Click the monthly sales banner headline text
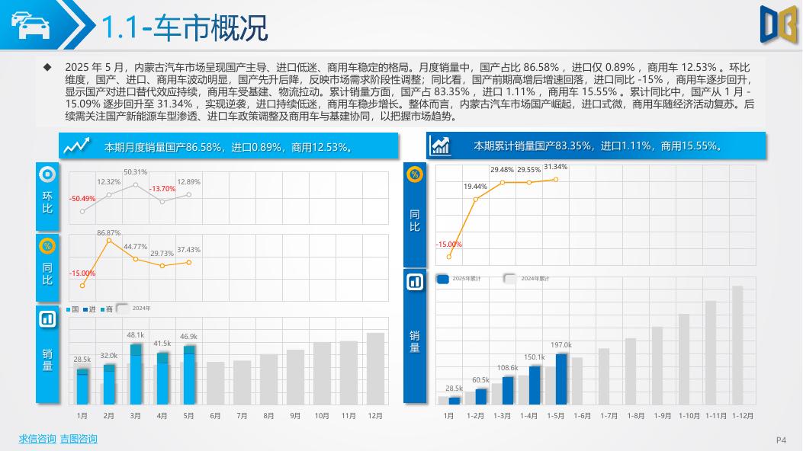803x451 pixels. tap(229, 147)
